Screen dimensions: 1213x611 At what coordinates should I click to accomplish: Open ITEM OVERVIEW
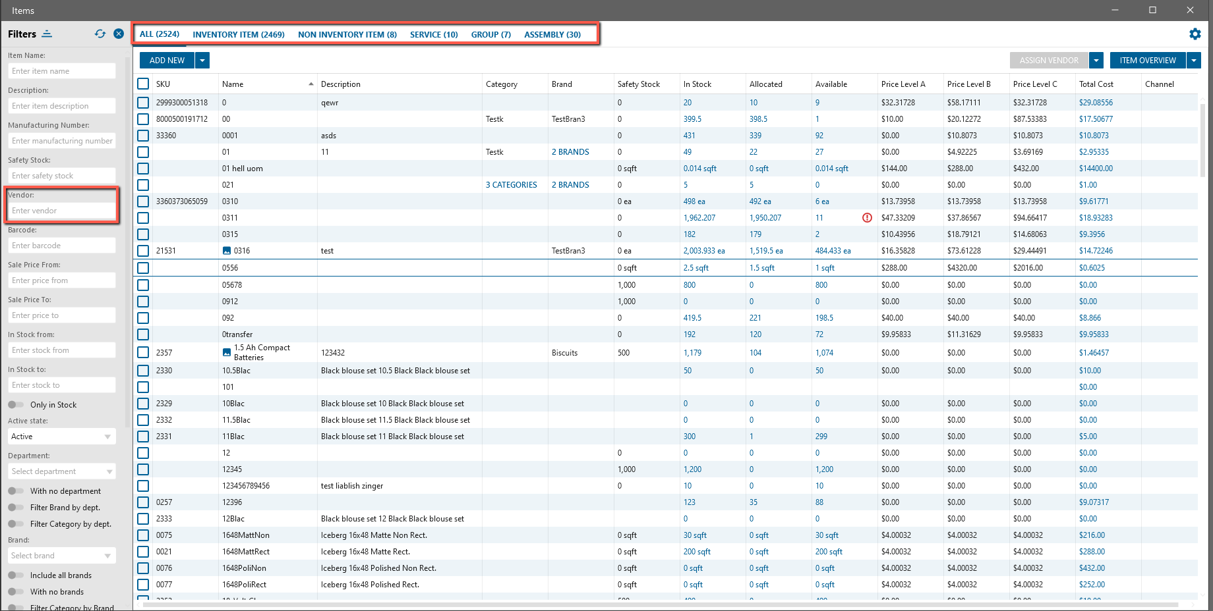(x=1148, y=61)
